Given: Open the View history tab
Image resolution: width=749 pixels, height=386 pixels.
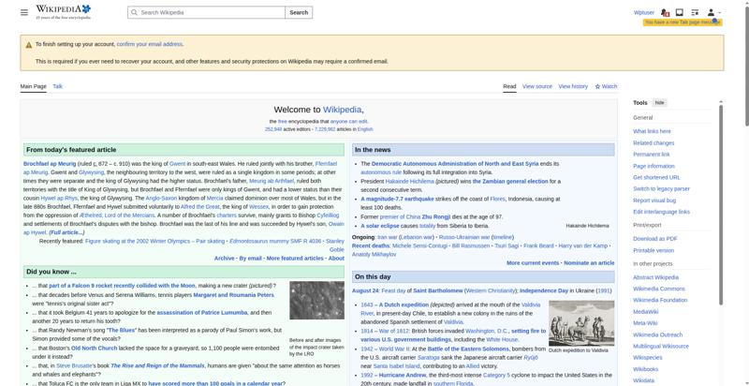Looking at the screenshot, I should (x=573, y=86).
